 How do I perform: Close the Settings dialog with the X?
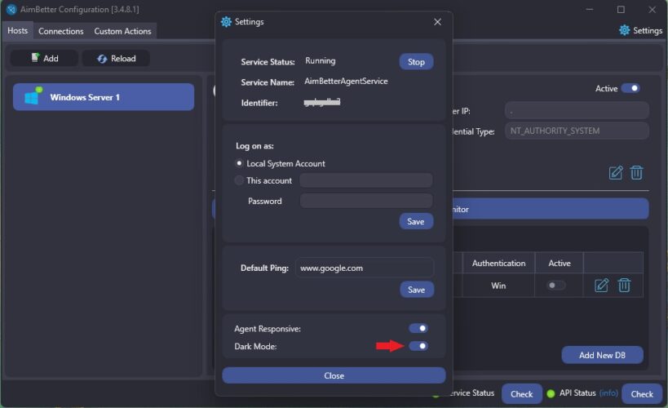coord(437,22)
